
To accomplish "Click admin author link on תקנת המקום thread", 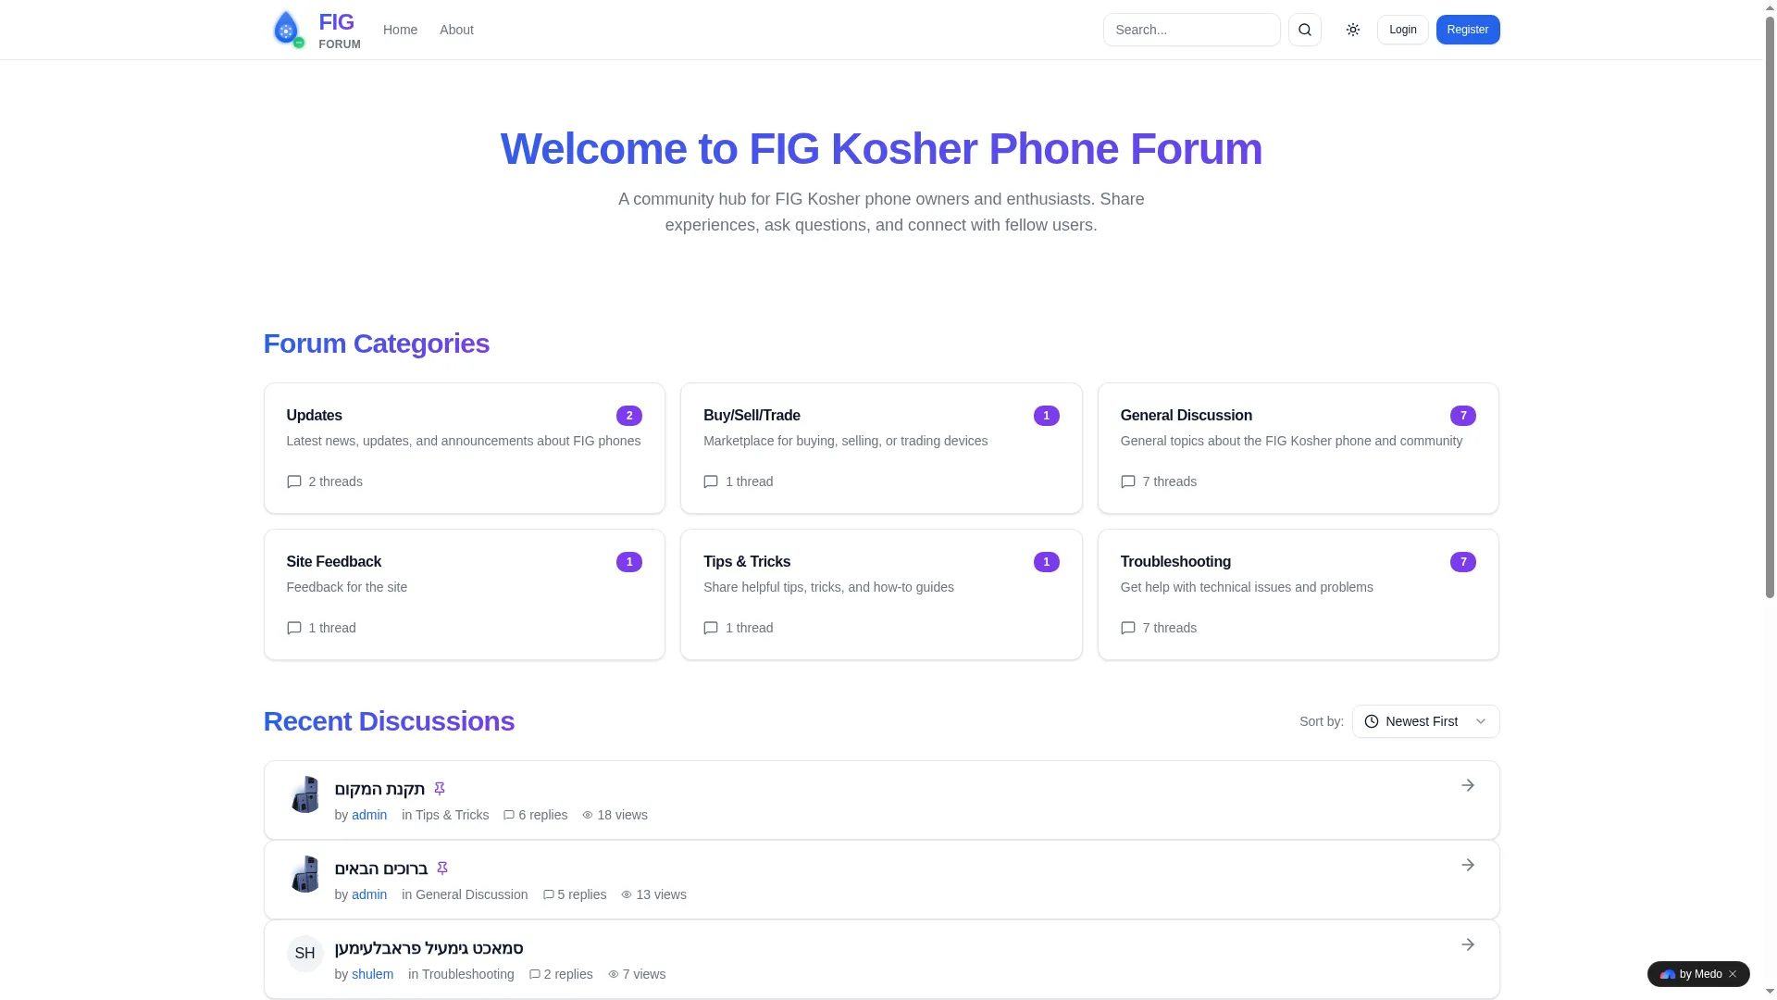I will [369, 815].
